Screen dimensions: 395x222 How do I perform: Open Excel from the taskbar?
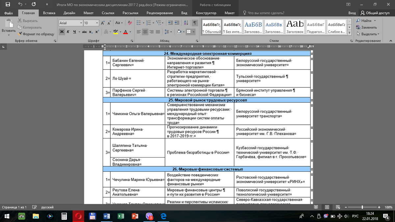click(121, 216)
